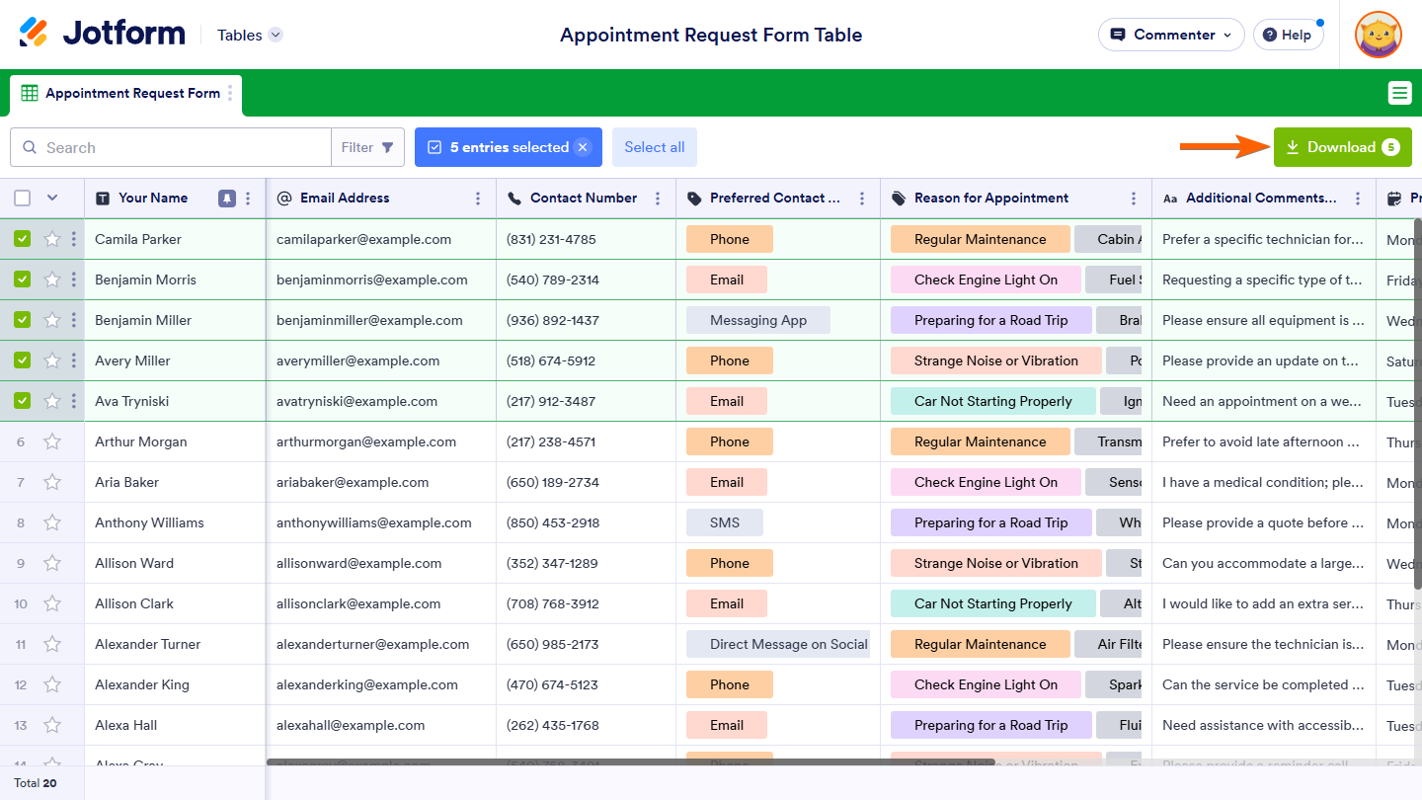The image size is (1422, 800).
Task: Open the hamburger menu in the green bar
Action: (x=1399, y=93)
